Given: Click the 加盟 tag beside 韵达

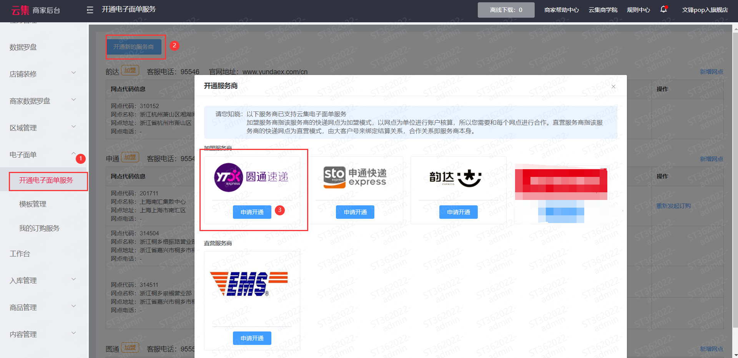Looking at the screenshot, I should pyautogui.click(x=130, y=70).
